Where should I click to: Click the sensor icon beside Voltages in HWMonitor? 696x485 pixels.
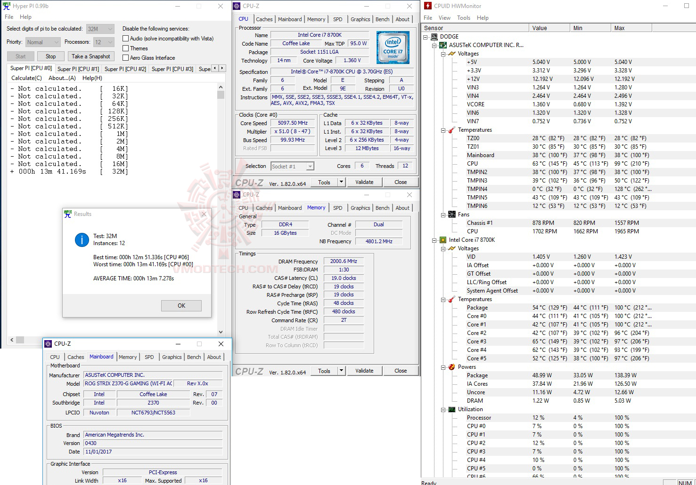tap(451, 53)
